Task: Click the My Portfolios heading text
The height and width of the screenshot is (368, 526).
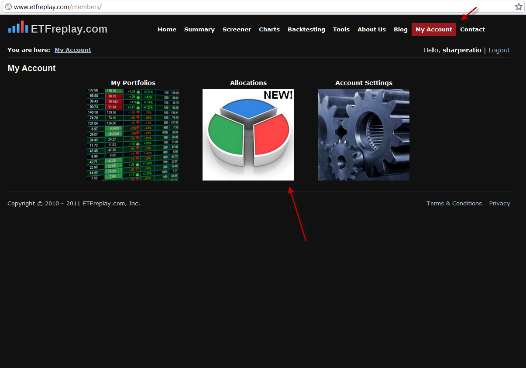Action: pyautogui.click(x=133, y=83)
